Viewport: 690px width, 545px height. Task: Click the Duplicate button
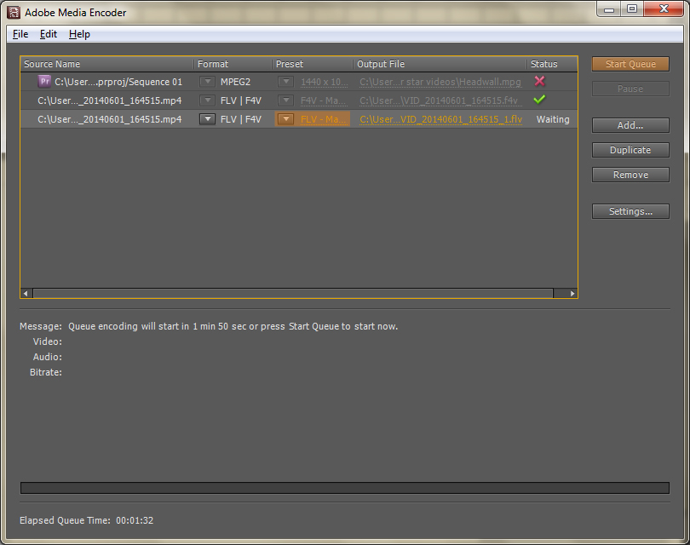coord(630,150)
